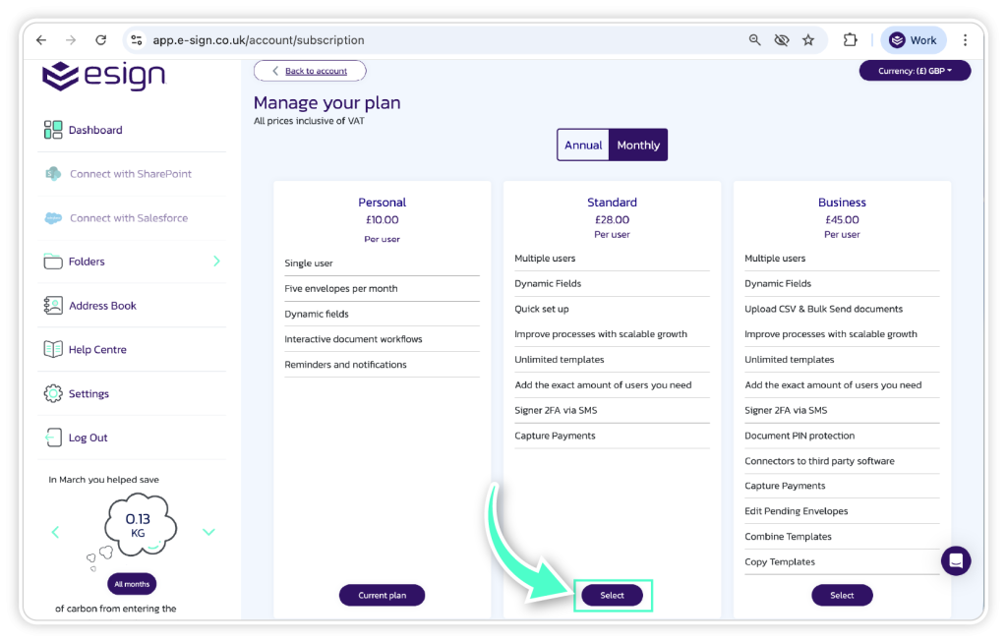
Task: Select the Standard plan
Action: tap(612, 595)
